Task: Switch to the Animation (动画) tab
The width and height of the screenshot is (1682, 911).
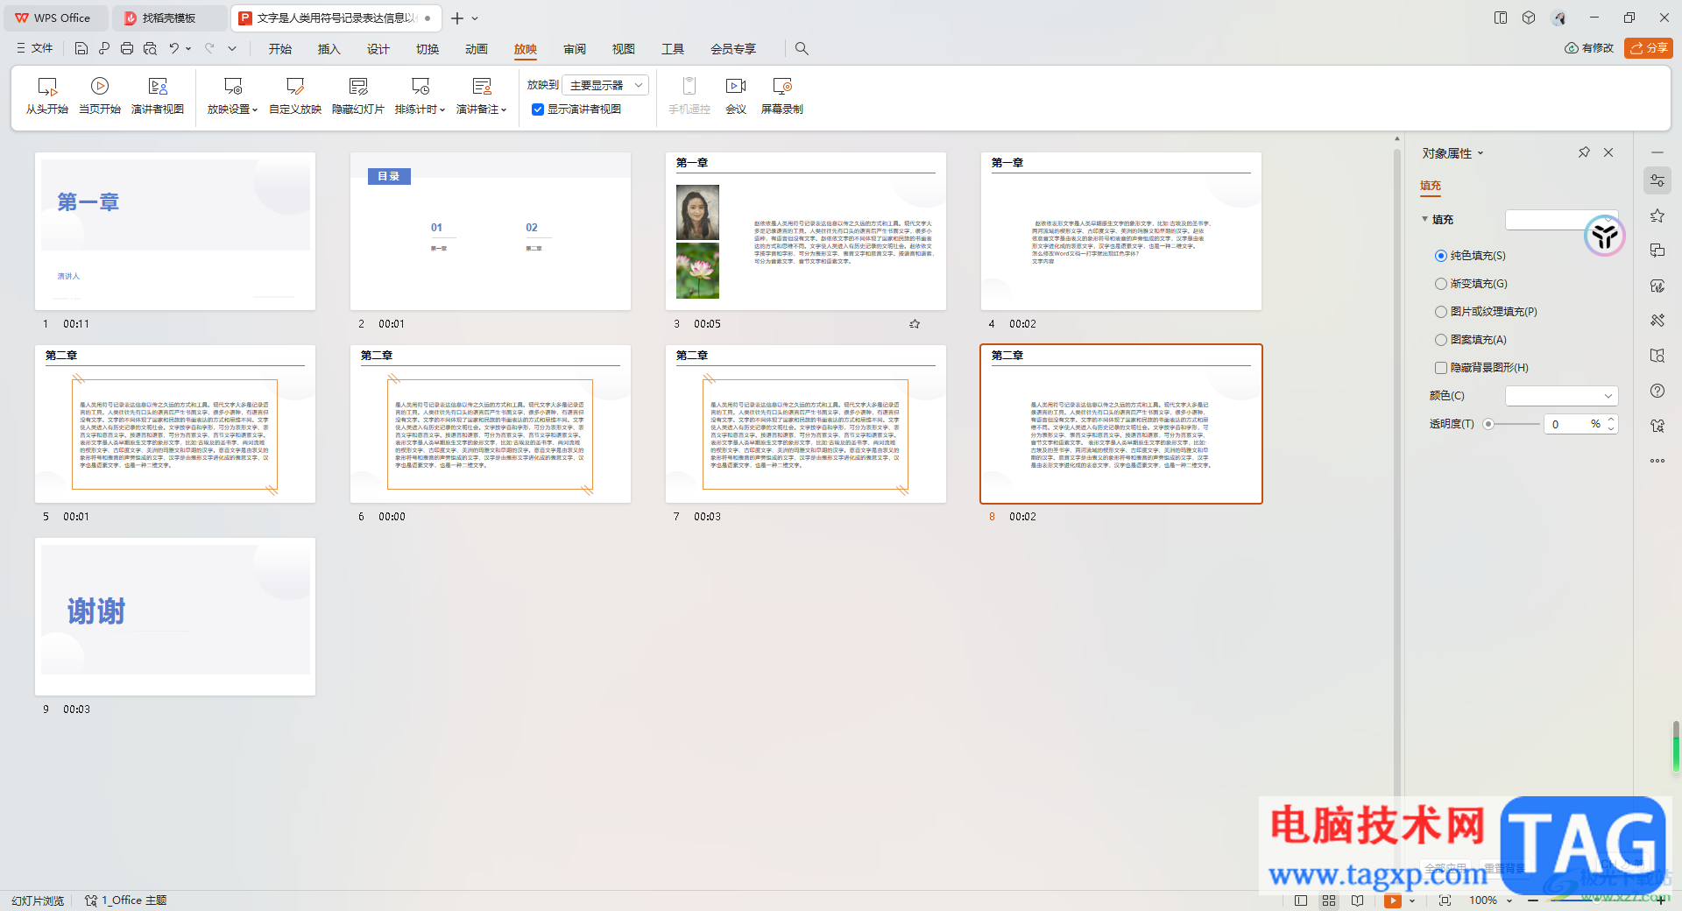Action: coord(477,49)
